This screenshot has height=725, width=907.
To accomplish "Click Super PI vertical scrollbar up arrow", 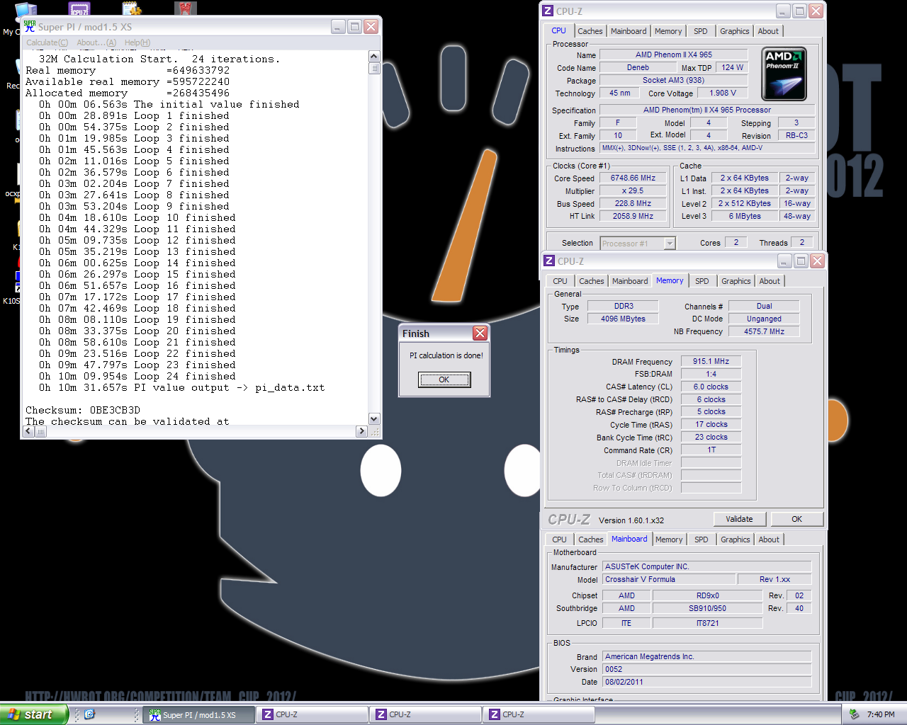I will [x=374, y=57].
